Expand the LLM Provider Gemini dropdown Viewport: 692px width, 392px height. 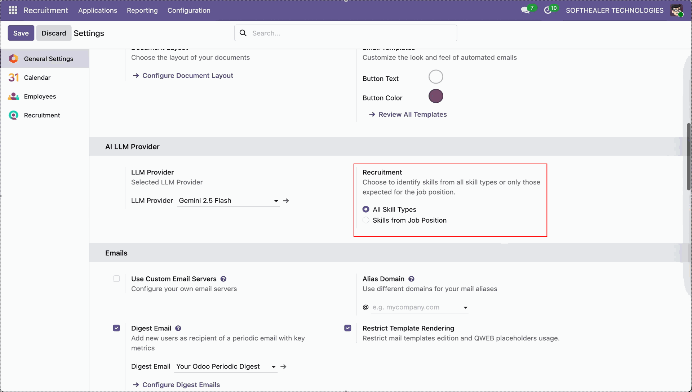coord(276,201)
